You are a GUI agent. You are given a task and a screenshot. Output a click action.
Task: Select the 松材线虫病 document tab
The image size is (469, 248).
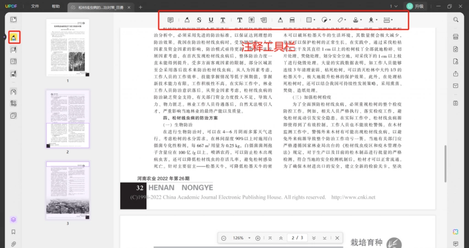point(100,7)
